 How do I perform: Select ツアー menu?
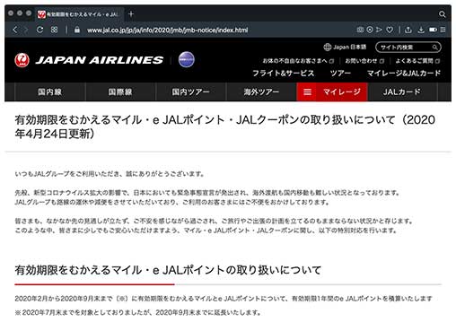coord(340,73)
